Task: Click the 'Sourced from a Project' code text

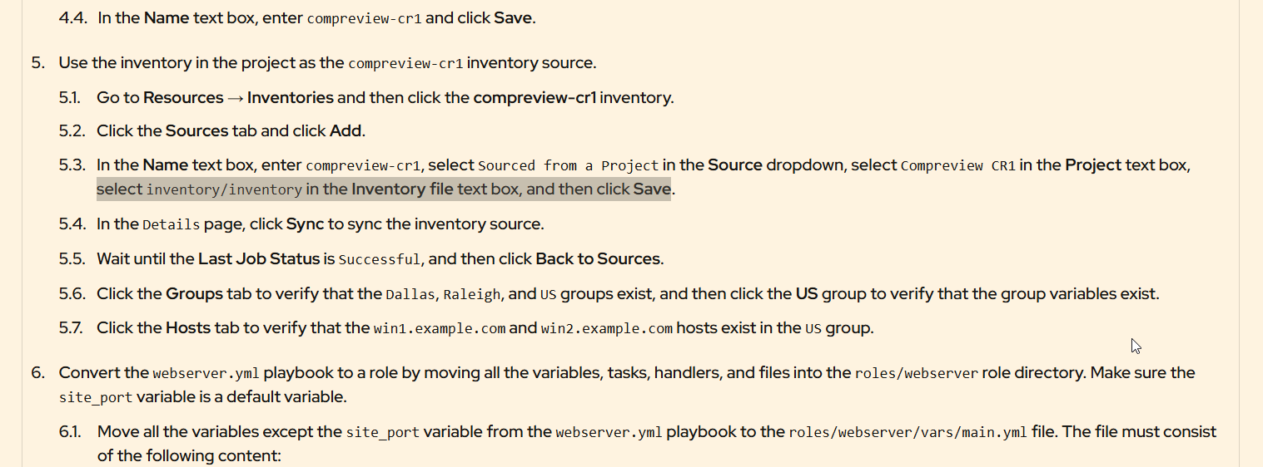Action: pos(568,165)
